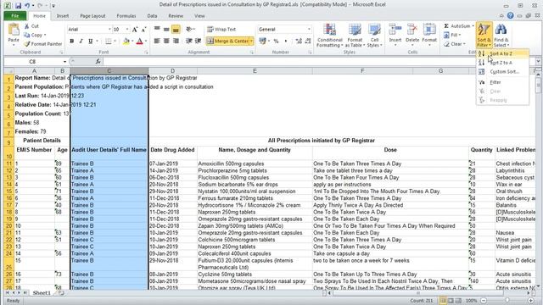Select row 11 header
543x305 pixels.
[8, 164]
